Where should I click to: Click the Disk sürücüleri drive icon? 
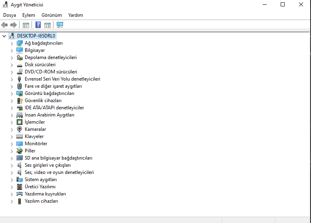point(20,65)
